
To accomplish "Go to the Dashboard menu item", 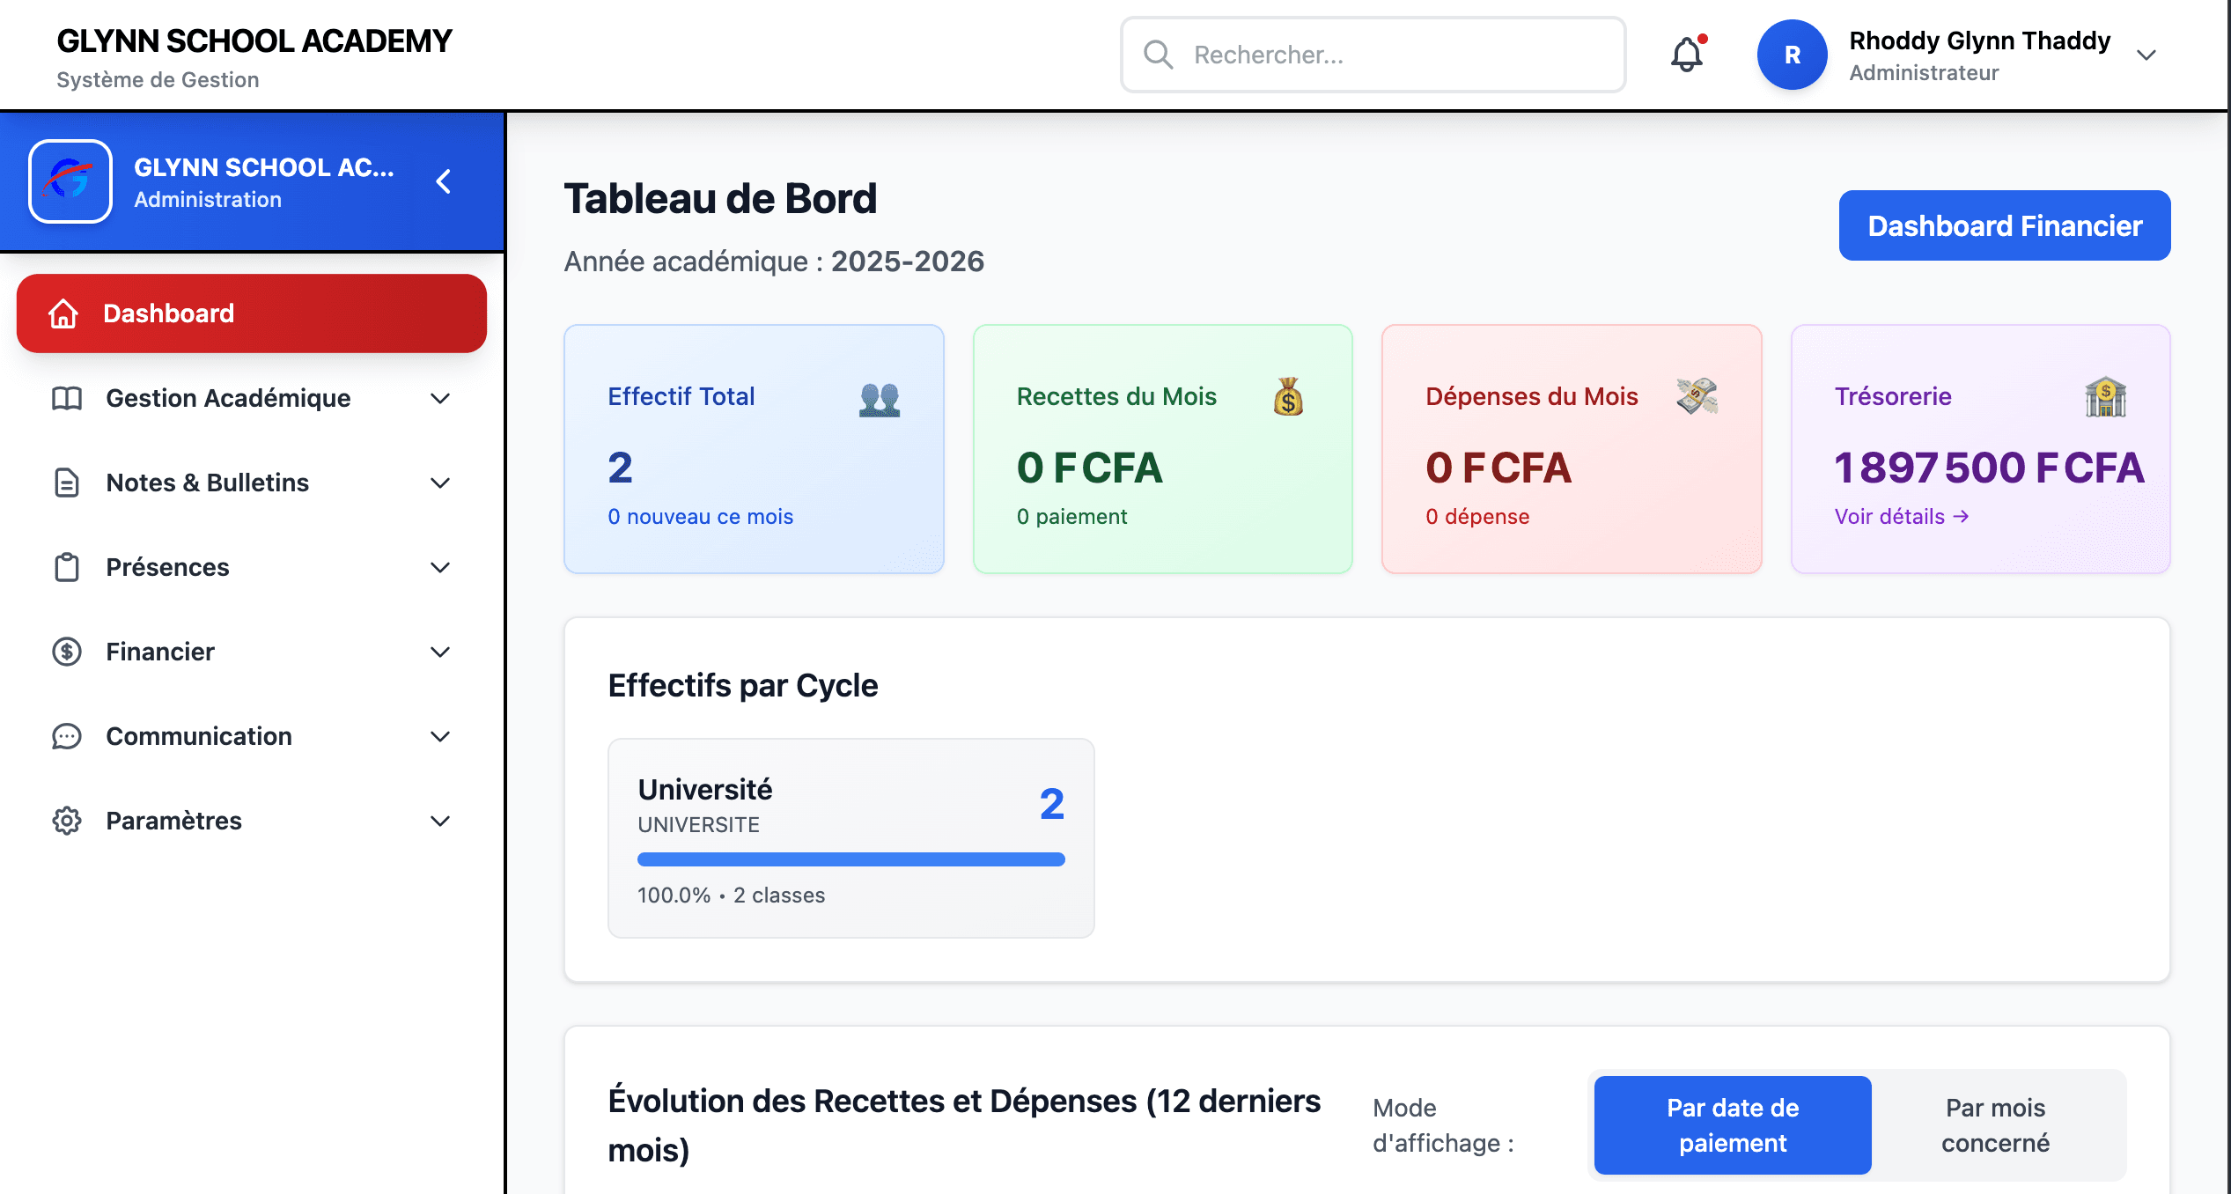I will pos(252,313).
